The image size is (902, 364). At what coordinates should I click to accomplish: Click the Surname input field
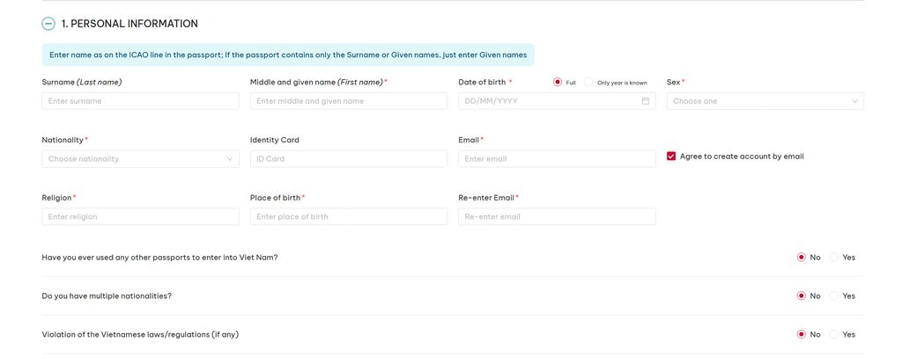point(140,101)
